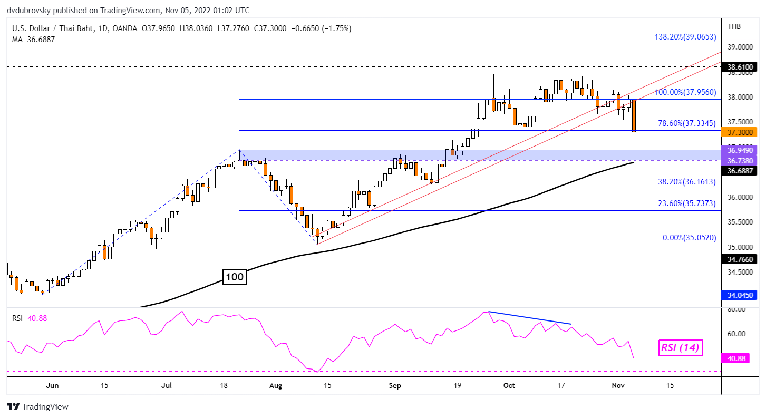Click the THB currency label on price axis
Viewport: 766px width, 418px height.
click(733, 26)
